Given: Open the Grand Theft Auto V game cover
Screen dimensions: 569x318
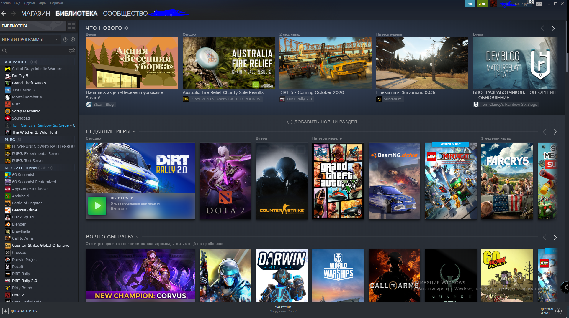Looking at the screenshot, I should (338, 181).
